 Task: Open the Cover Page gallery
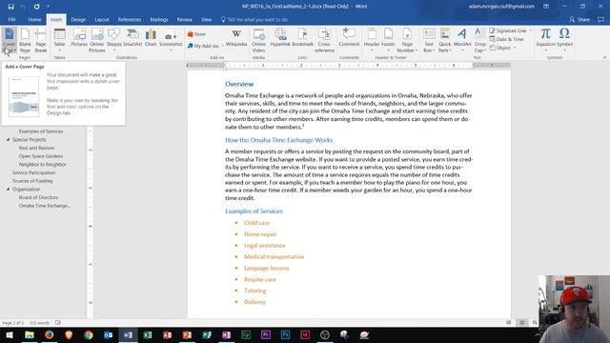[x=9, y=40]
